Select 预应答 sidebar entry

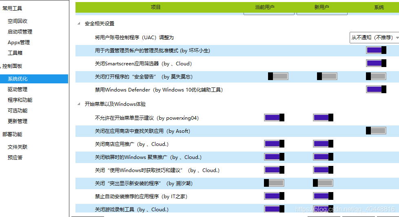click(15, 158)
